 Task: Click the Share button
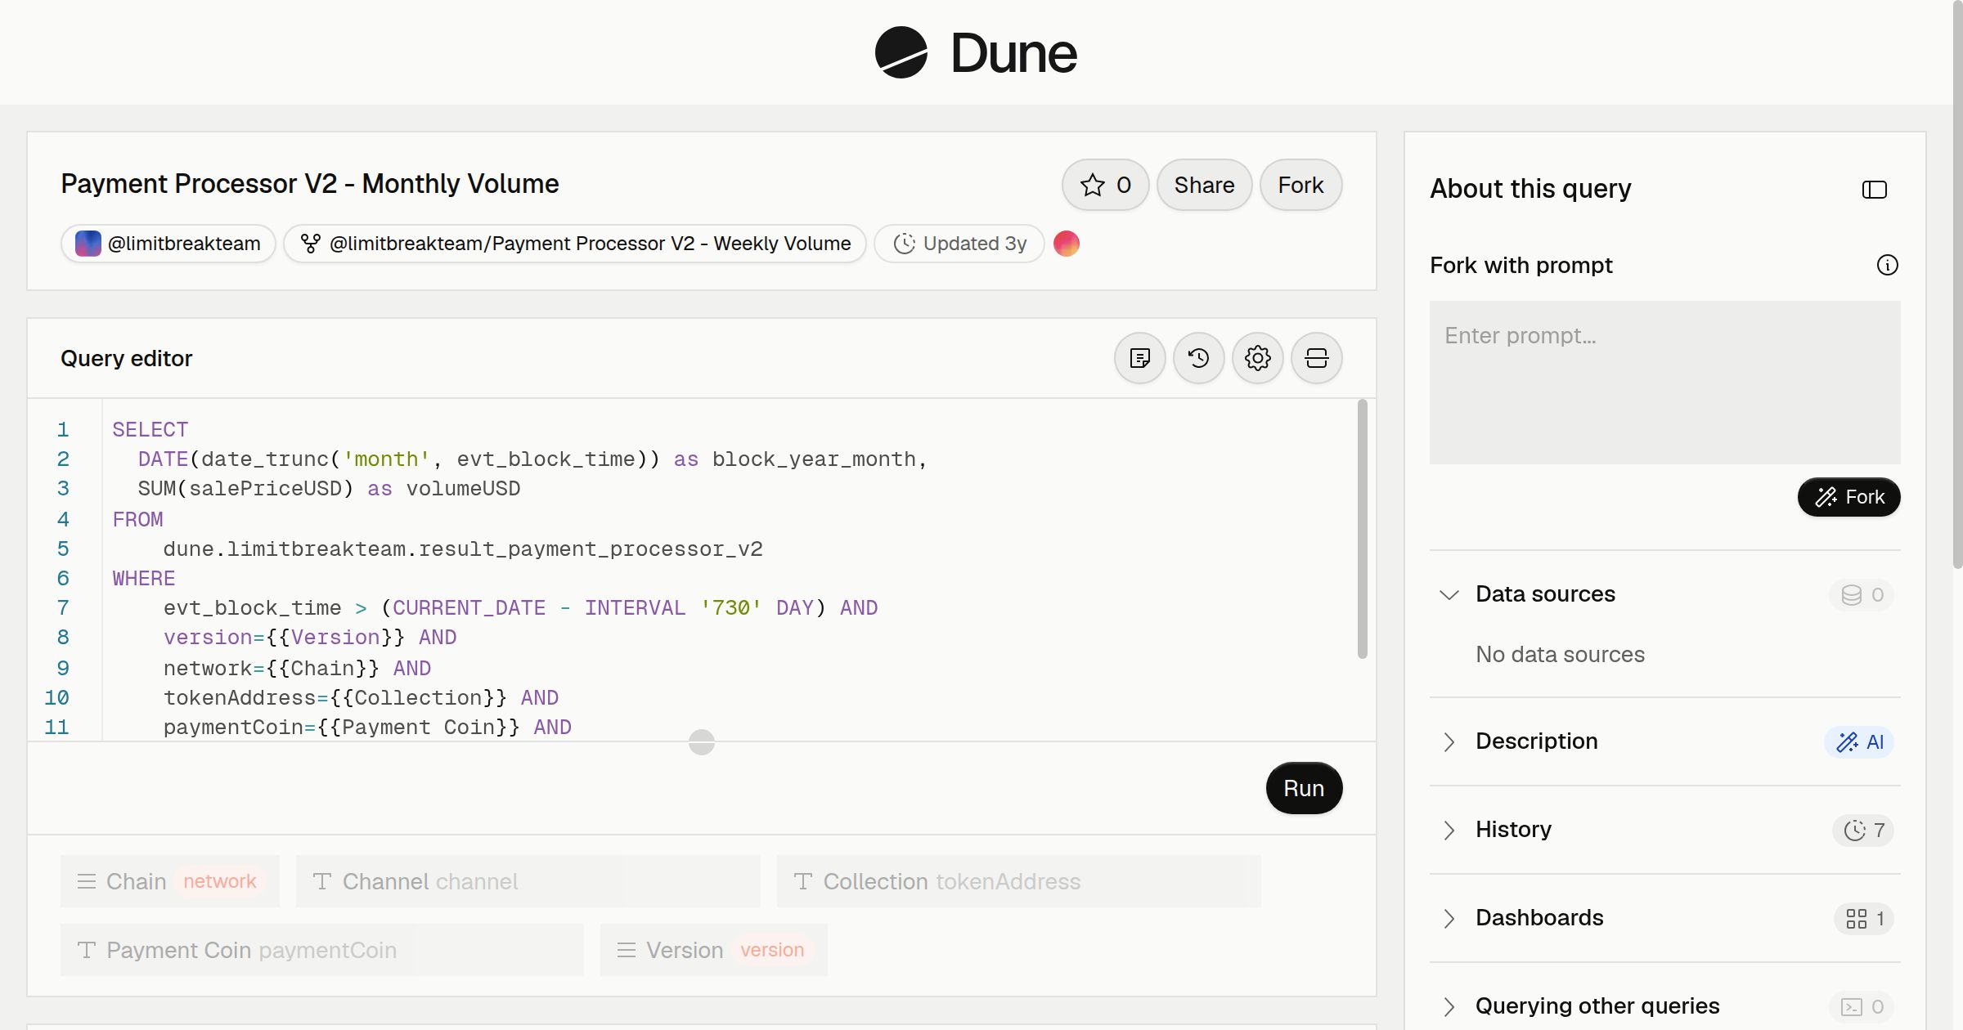coord(1204,185)
